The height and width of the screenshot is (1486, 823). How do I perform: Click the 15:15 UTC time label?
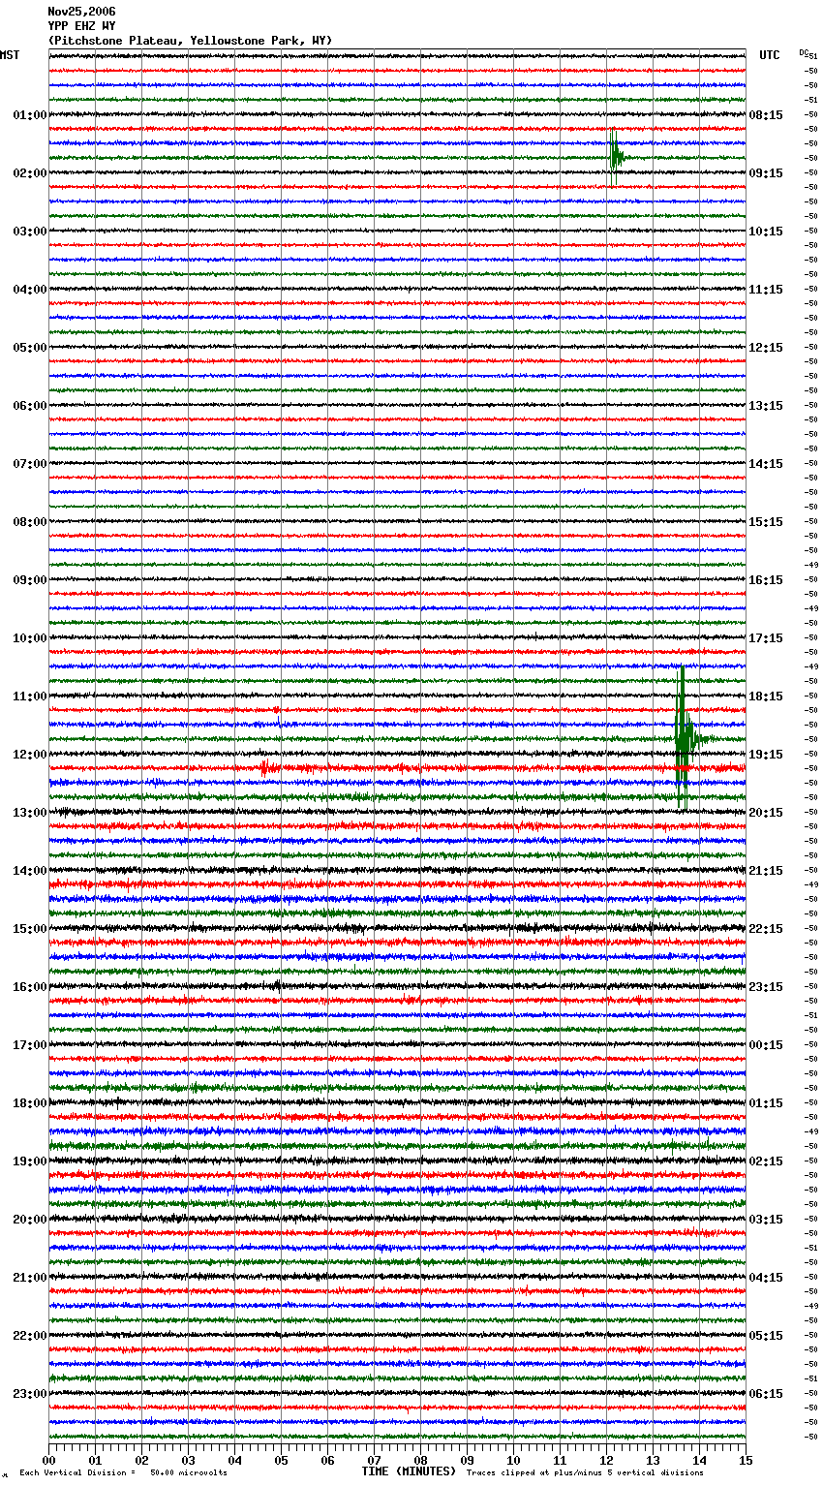766,522
